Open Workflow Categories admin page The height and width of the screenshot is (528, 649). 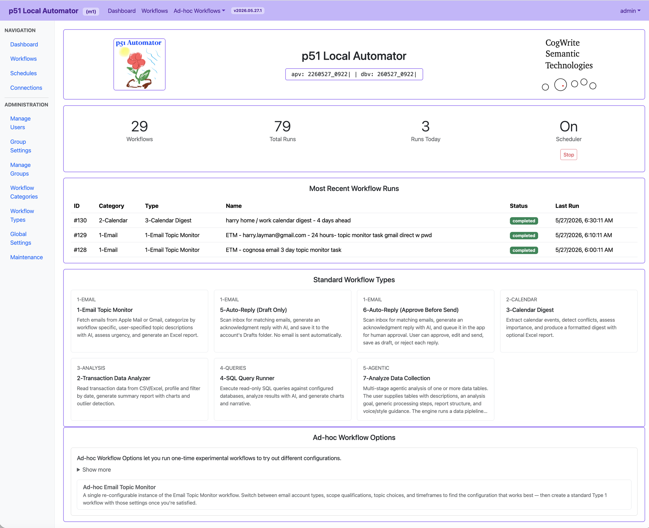pyautogui.click(x=24, y=192)
